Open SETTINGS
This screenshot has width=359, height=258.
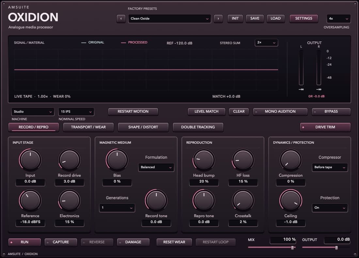click(x=304, y=19)
